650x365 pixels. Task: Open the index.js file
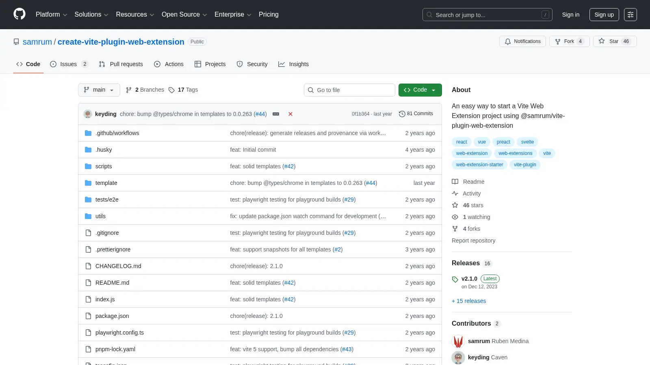pos(105,299)
